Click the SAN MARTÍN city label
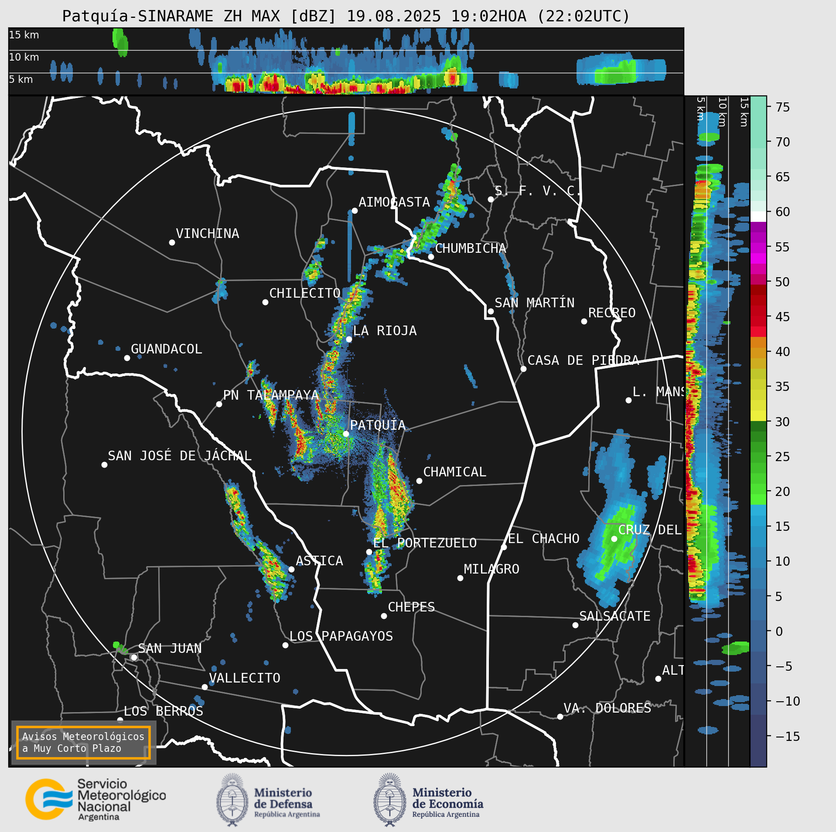This screenshot has height=832, width=836. 534,302
